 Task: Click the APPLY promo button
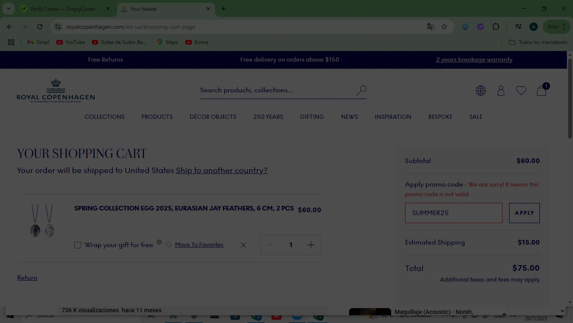coord(524,213)
